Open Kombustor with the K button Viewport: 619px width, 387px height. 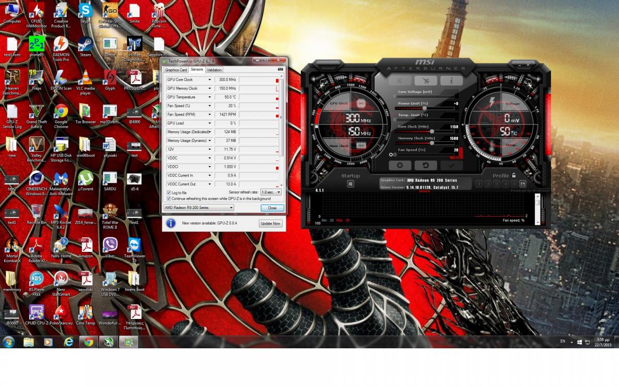[x=400, y=80]
